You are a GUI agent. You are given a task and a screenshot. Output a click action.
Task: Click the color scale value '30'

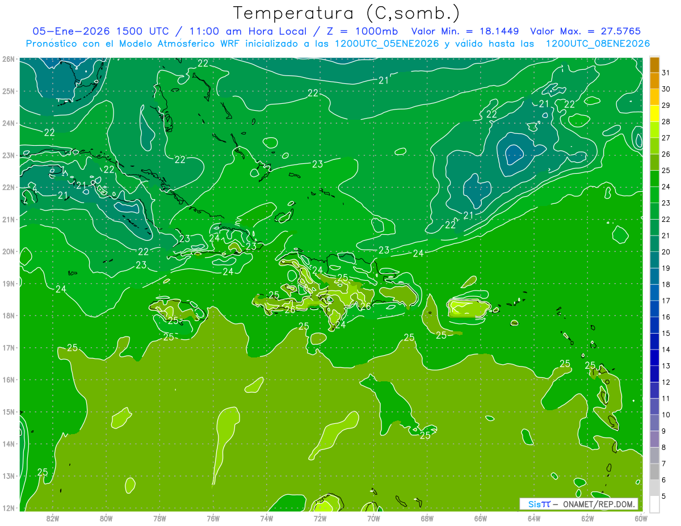click(x=666, y=89)
